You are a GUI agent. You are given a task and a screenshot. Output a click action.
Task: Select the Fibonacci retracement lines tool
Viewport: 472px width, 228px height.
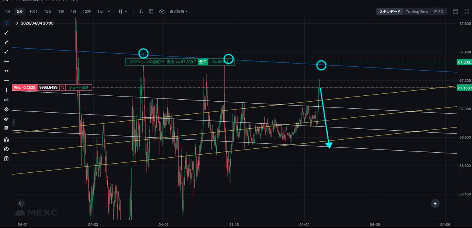point(6,128)
